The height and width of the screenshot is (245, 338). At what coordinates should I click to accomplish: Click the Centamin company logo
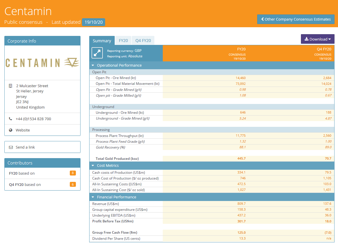point(42,63)
